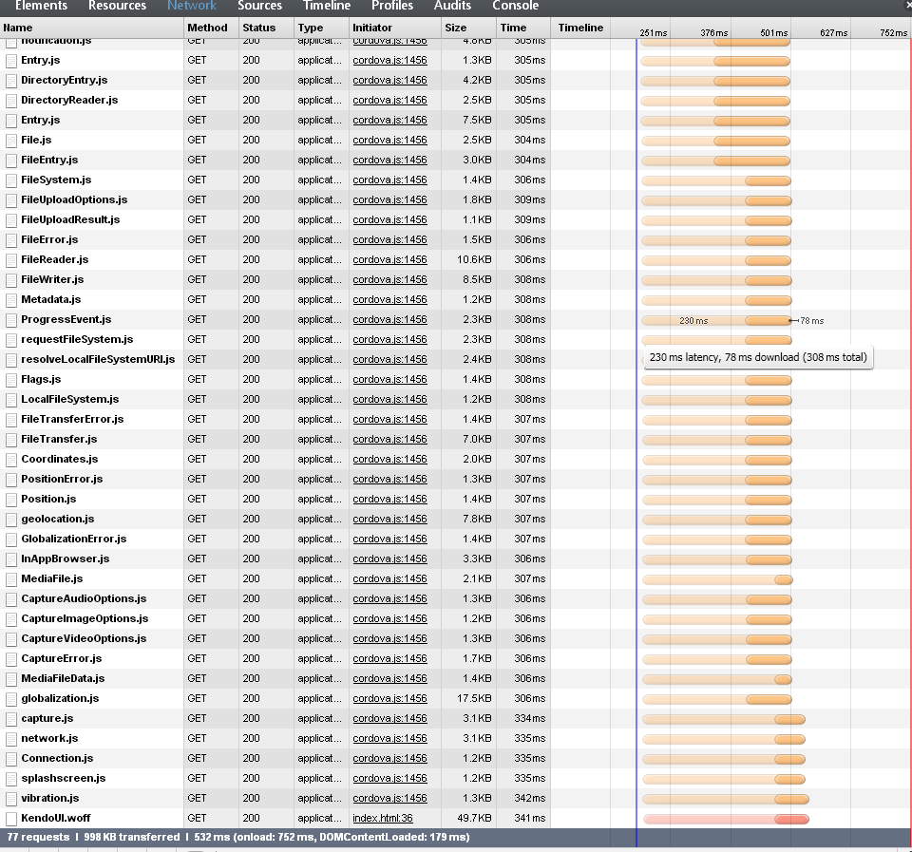Go to the Audits tab

point(452,6)
